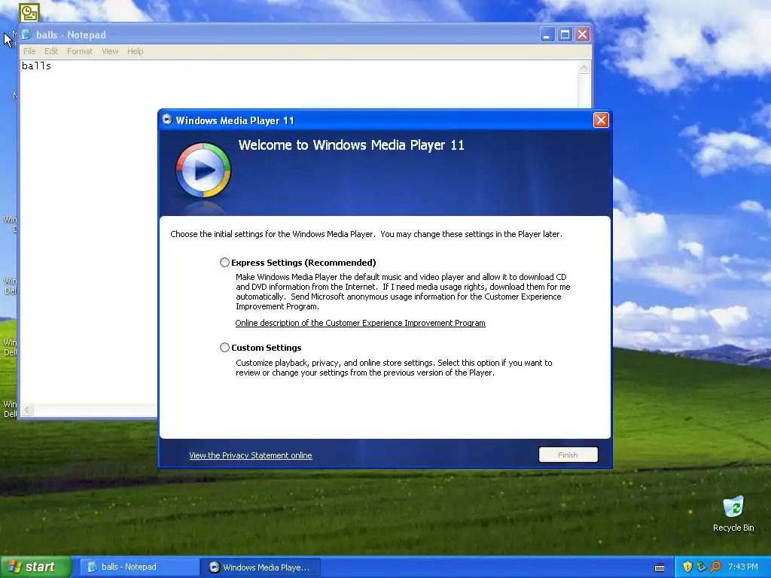Switch to Windows Media Player taskbar button
Image resolution: width=771 pixels, height=578 pixels.
[261, 567]
